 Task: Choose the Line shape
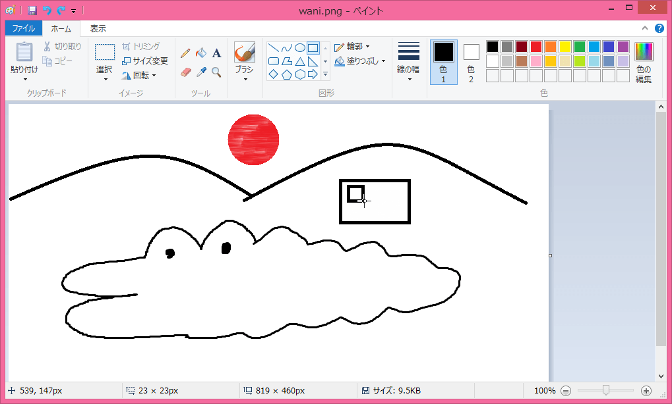[x=274, y=47]
